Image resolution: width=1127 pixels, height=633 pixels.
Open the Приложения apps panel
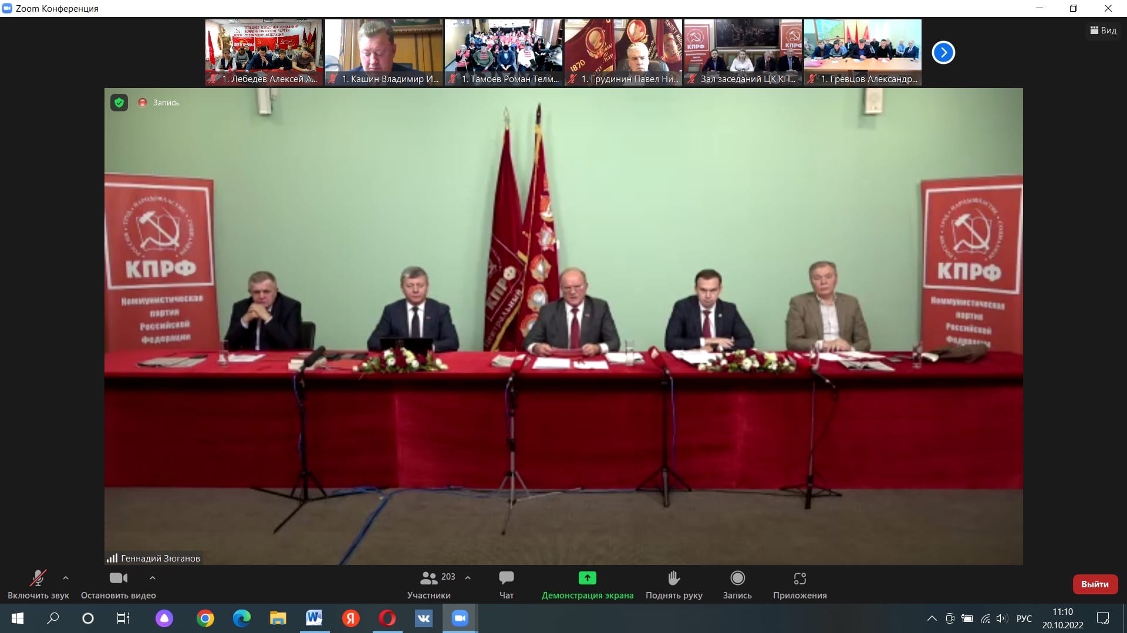coord(799,585)
